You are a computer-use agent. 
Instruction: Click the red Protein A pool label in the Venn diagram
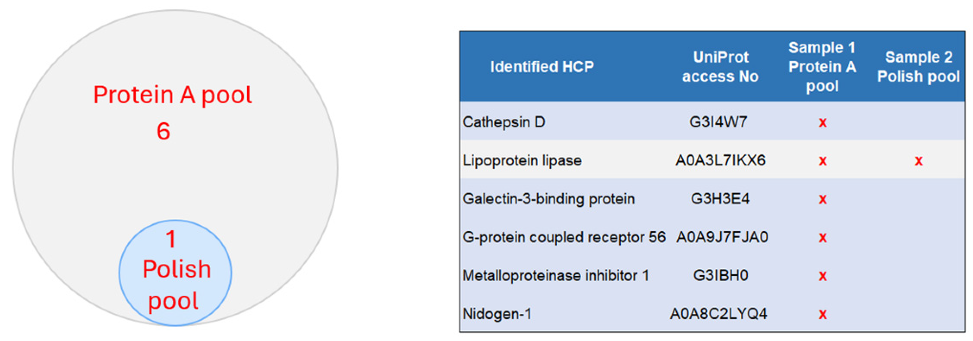click(x=173, y=95)
